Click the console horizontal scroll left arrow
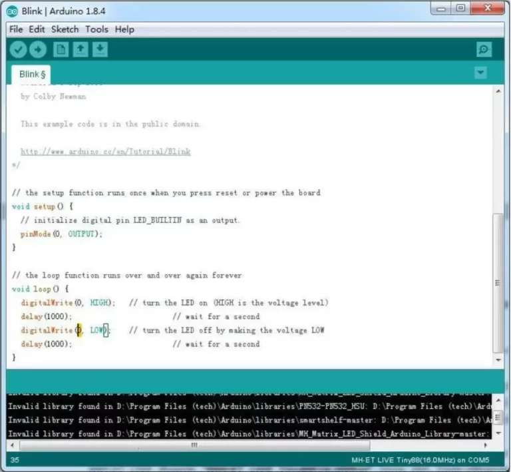 pos(13,445)
